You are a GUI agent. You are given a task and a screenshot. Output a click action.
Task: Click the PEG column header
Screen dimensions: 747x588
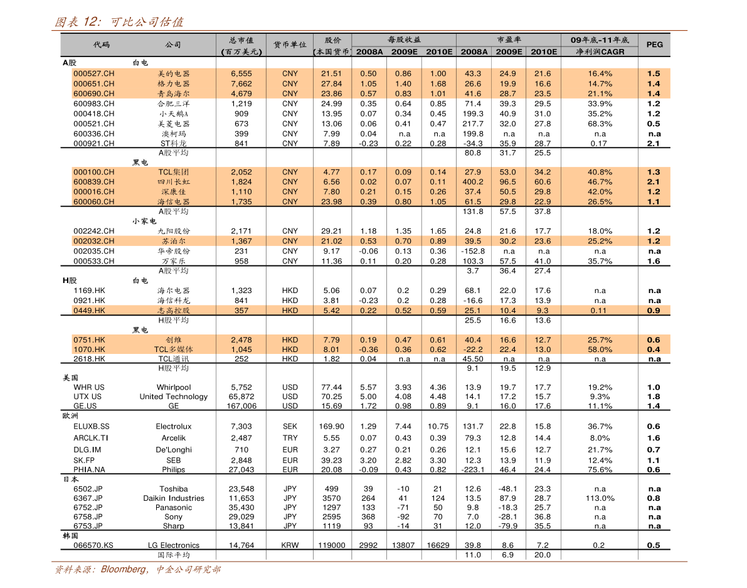pyautogui.click(x=654, y=45)
